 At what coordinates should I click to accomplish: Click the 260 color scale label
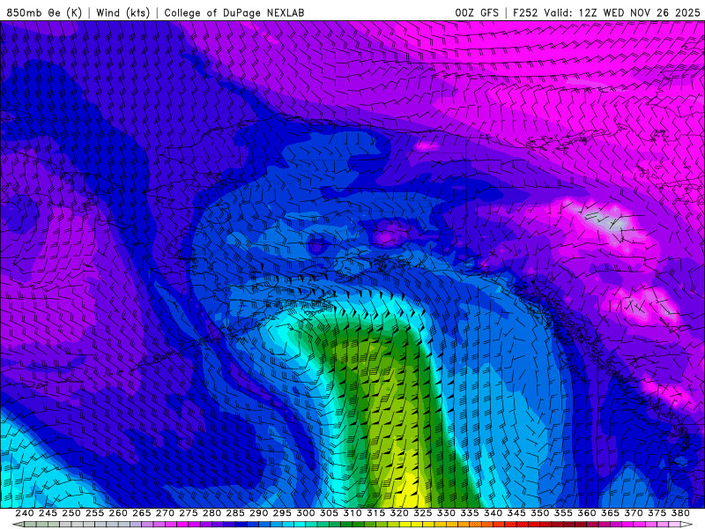(x=118, y=513)
